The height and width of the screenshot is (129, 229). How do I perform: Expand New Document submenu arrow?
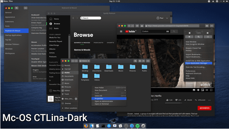(x=125, y=90)
